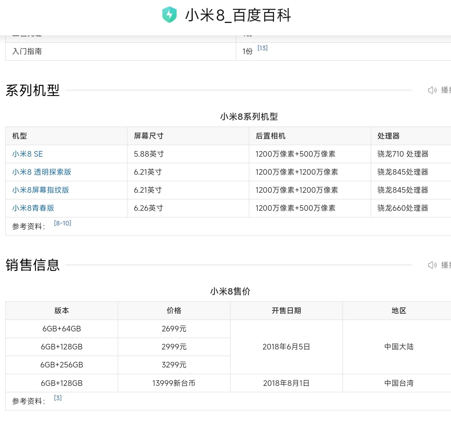
Task: Open the 小米8青春版 link
Action: (x=33, y=208)
